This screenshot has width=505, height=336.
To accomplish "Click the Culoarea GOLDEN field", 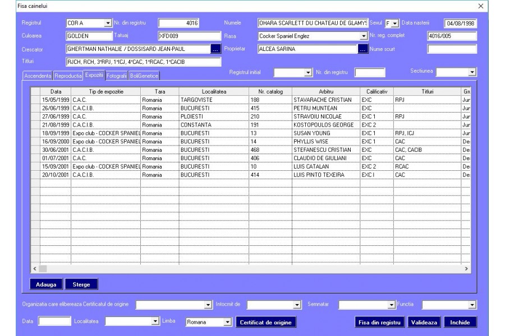I will pos(89,36).
